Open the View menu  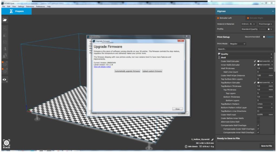[14, 6]
